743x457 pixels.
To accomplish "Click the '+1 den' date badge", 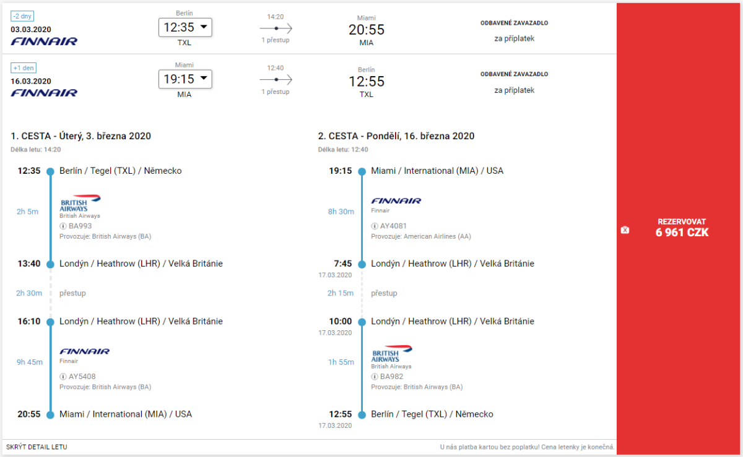I will (24, 68).
